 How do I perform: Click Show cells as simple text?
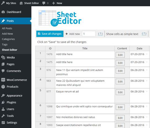122,34
